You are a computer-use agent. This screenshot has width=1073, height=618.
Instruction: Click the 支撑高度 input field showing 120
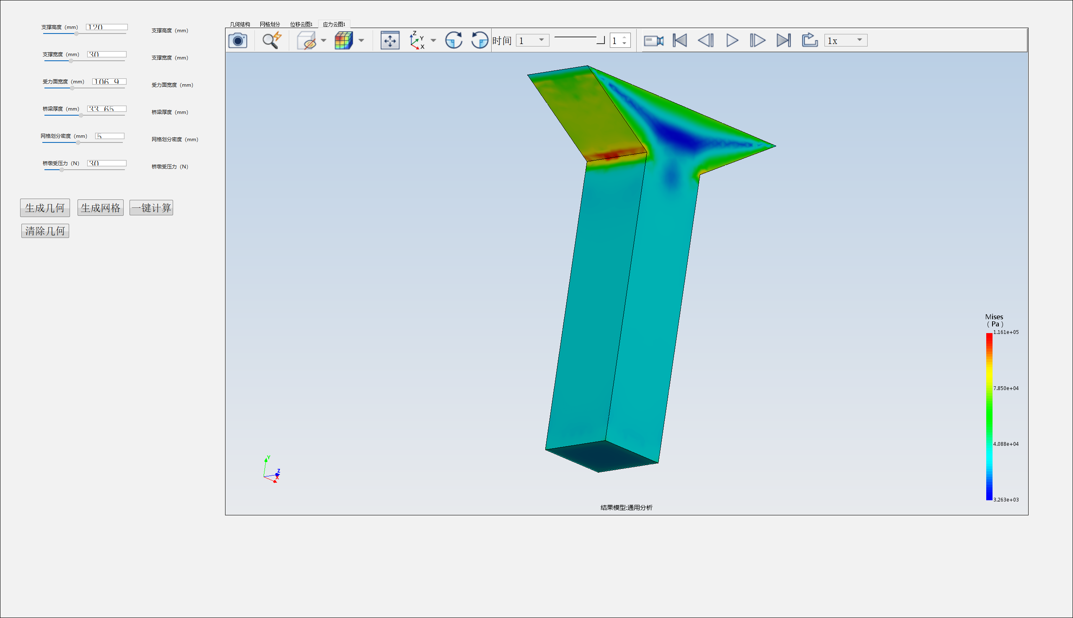(106, 27)
